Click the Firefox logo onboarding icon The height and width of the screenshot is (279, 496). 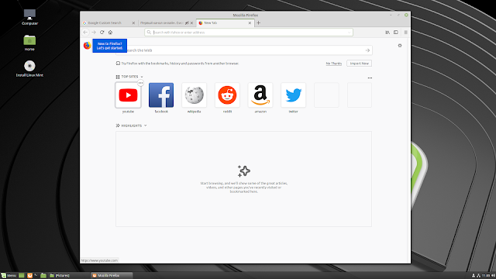click(88, 46)
